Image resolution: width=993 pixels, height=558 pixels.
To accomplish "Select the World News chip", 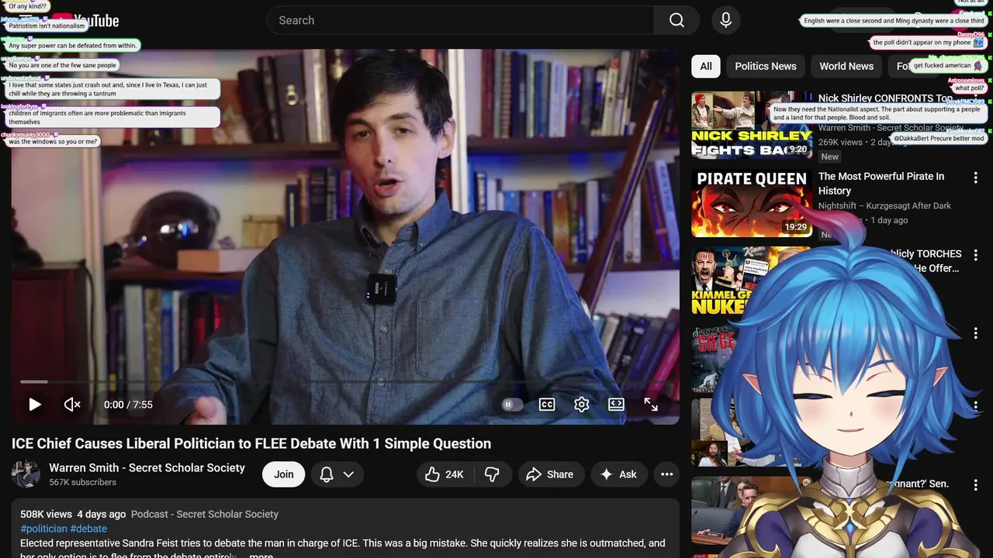I will [846, 66].
